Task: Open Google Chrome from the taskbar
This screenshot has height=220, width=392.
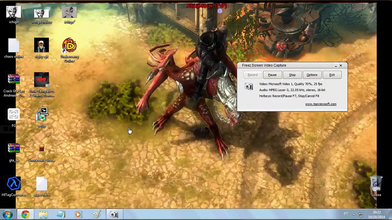Action: pyautogui.click(x=25, y=215)
